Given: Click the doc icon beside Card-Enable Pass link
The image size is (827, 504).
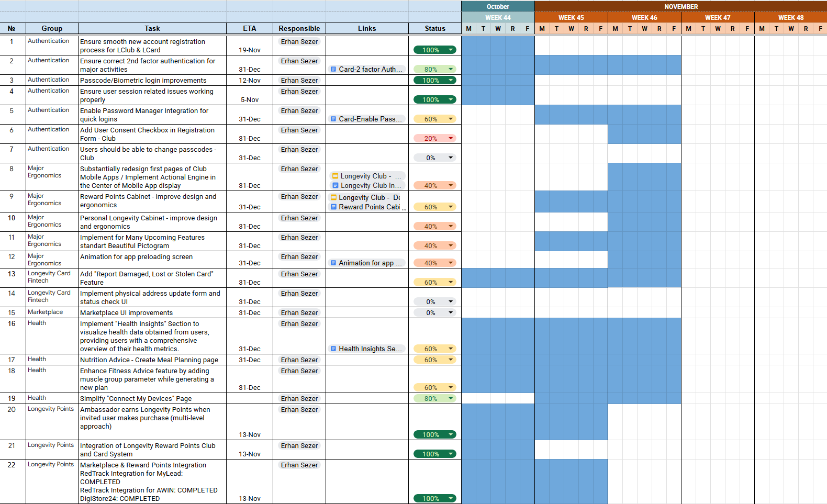Looking at the screenshot, I should pyautogui.click(x=333, y=119).
